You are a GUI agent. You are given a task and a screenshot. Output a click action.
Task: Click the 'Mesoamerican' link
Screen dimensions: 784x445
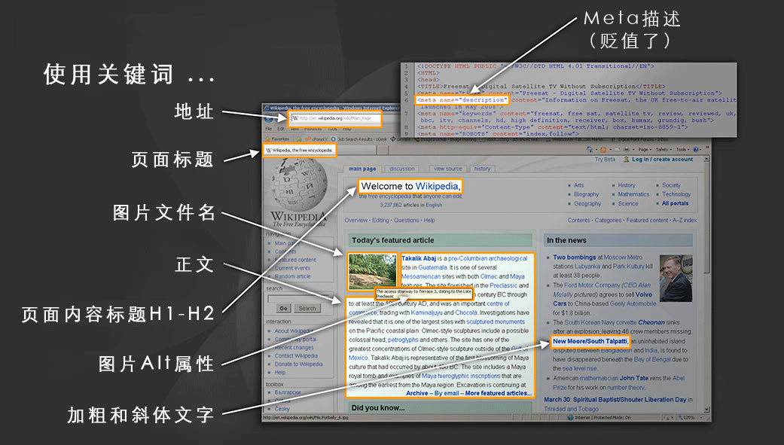421,276
